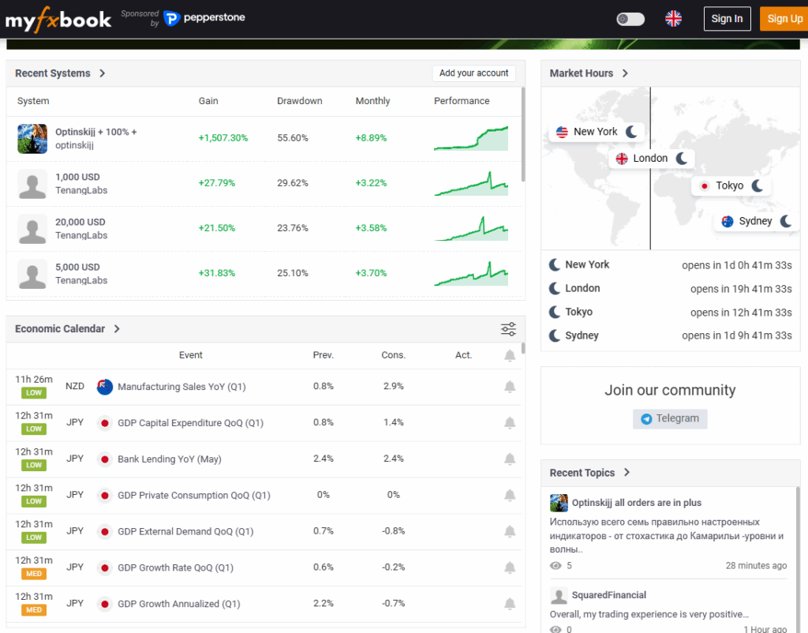
Task: Toggle alert bell for Bank Lending YoY
Action: click(x=510, y=459)
